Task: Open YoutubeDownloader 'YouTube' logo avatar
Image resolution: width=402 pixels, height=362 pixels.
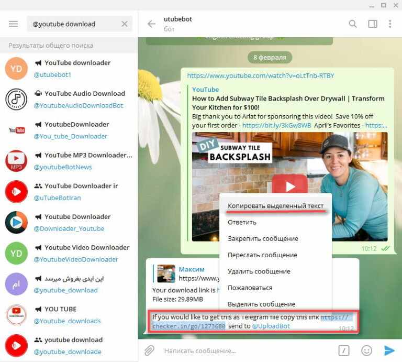Action: [x=16, y=130]
